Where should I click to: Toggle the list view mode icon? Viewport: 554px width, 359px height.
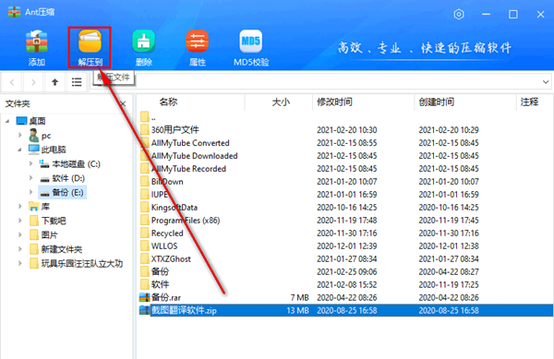(x=77, y=82)
